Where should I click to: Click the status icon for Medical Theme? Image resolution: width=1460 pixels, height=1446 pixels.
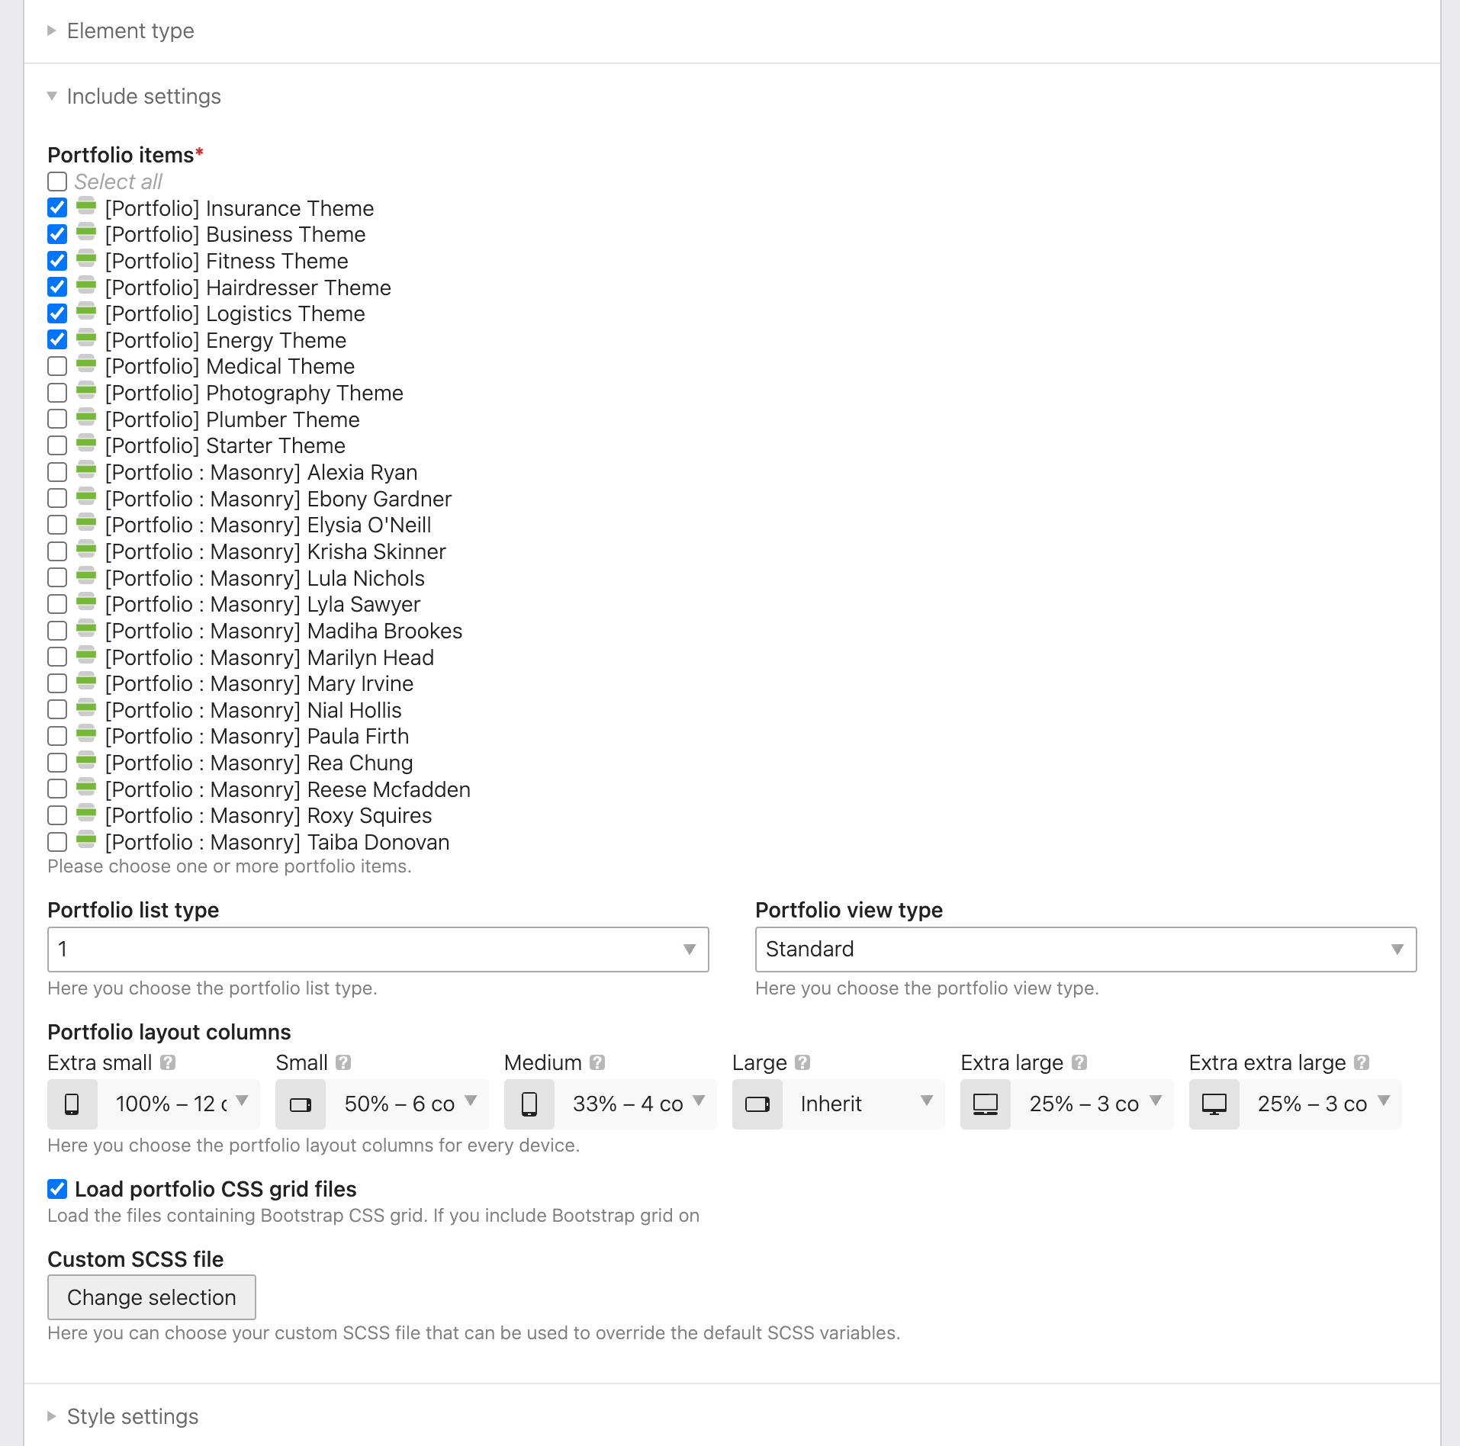86,365
